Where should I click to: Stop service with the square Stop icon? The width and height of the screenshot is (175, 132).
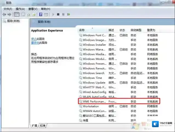tap(58, 14)
